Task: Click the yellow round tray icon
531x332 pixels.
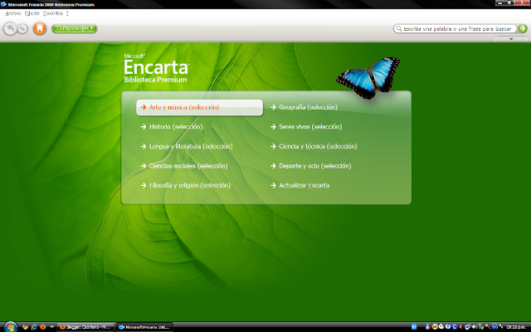Action: coord(435,326)
